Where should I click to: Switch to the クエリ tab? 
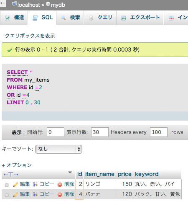pos(100,18)
